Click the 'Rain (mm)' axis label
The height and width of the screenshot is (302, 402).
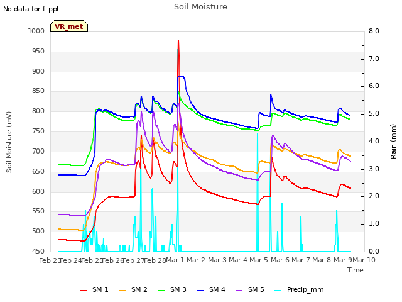[393, 142]
